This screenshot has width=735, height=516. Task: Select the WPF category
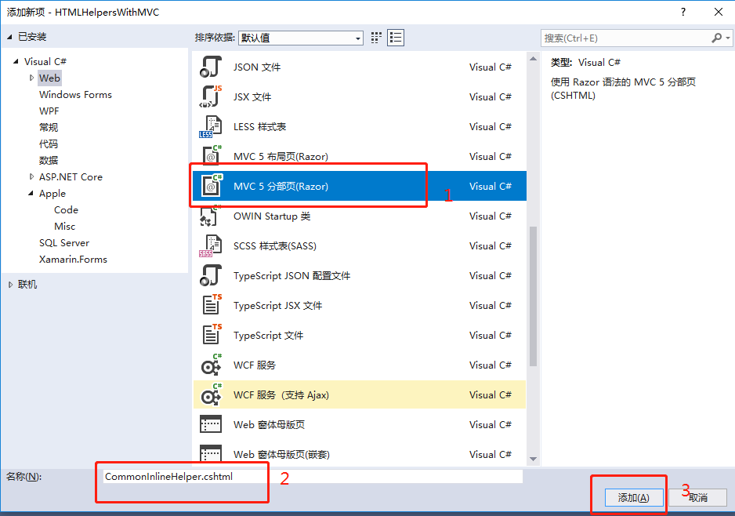[x=49, y=111]
